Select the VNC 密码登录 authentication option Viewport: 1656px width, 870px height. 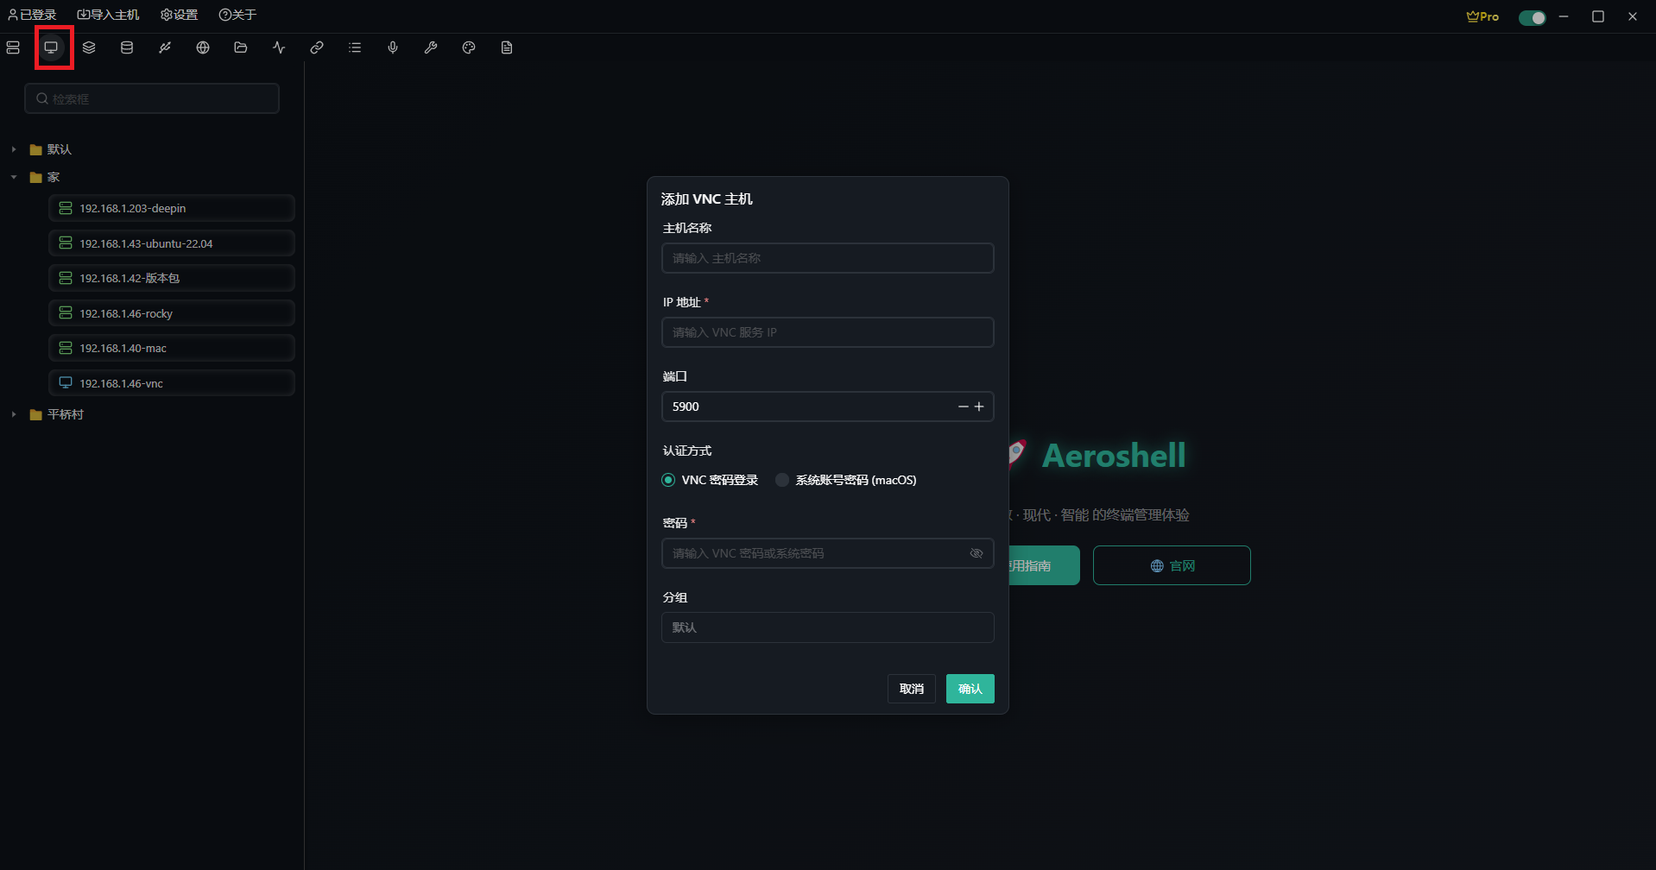[x=667, y=480]
